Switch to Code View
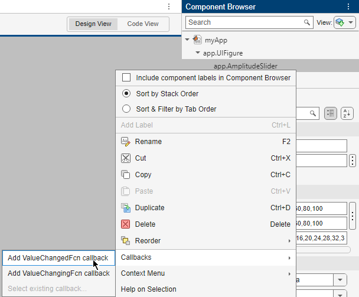 [143, 24]
